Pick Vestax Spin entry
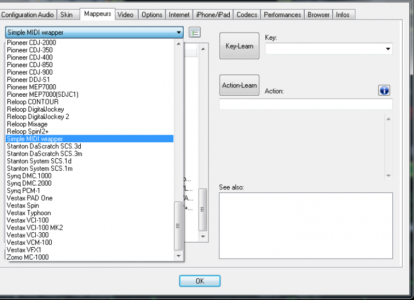Screen dimensions: 414x300 click(x=90, y=205)
